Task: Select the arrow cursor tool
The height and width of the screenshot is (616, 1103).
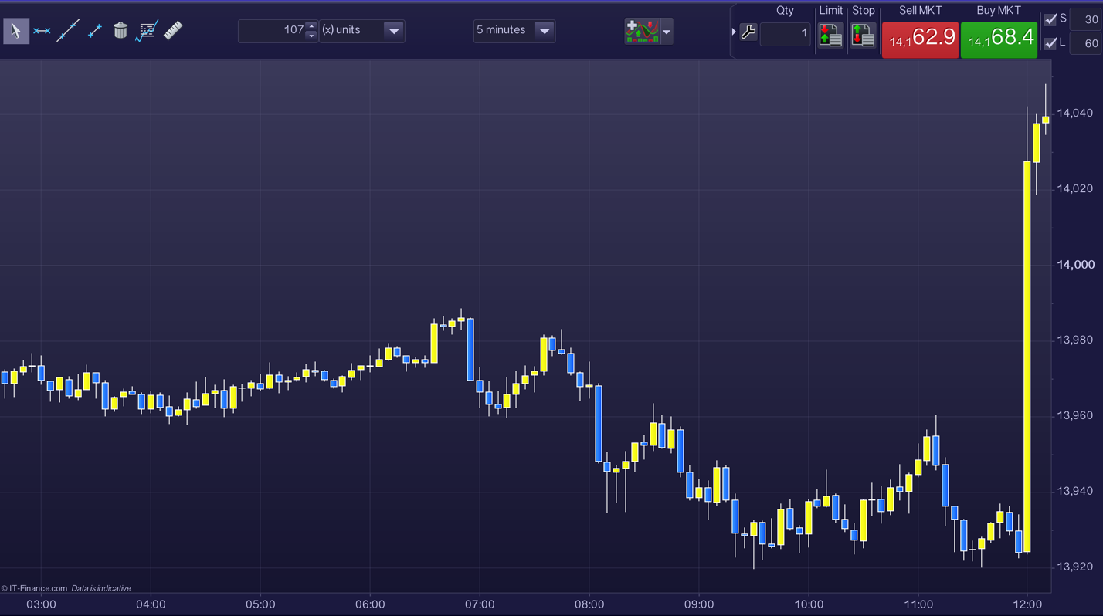Action: pos(16,31)
